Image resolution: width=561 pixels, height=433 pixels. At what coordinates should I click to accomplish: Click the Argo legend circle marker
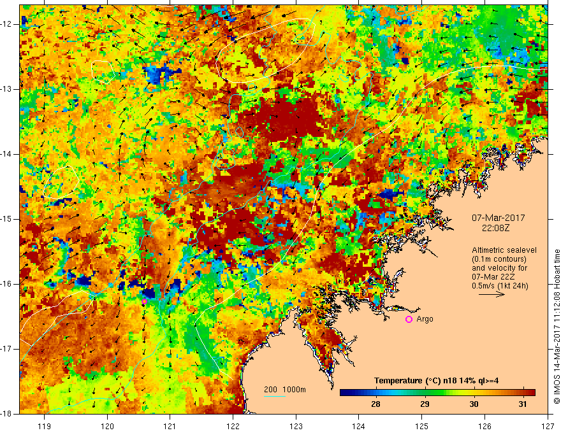tap(409, 319)
